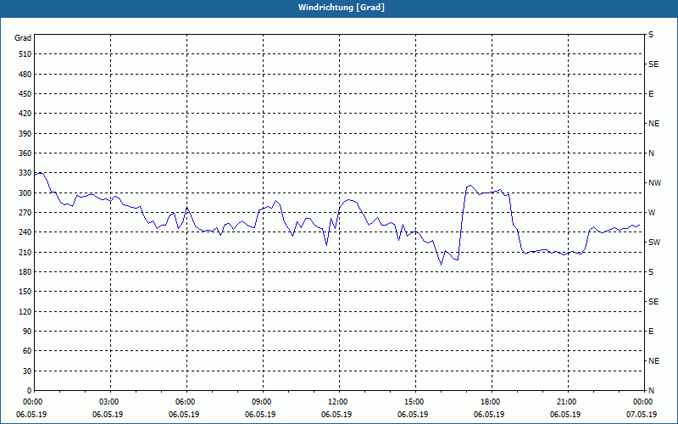The width and height of the screenshot is (678, 424).
Task: Click the 'Grad' unit label on the y-axis
Action: click(x=23, y=38)
